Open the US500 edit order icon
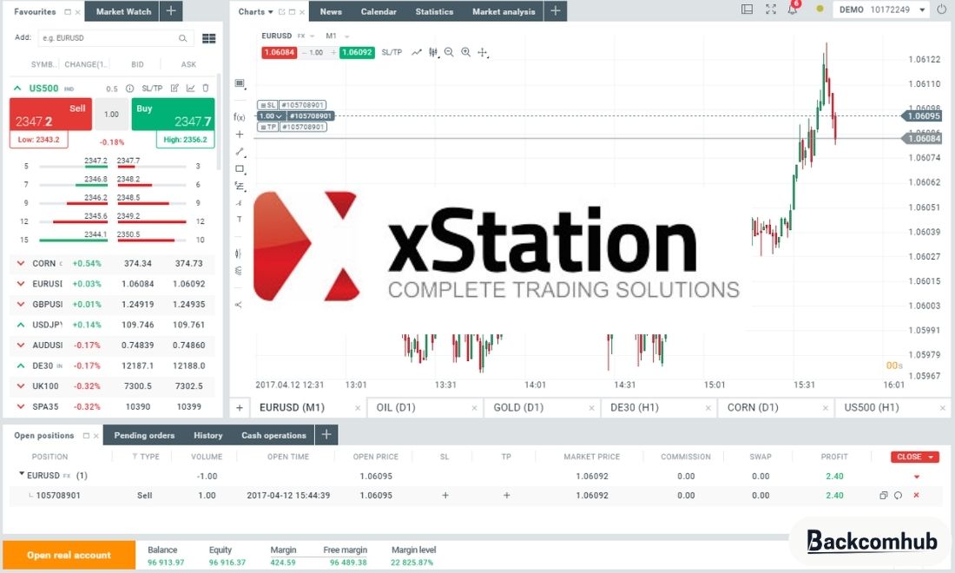Viewport: 955px width, 573px height. click(175, 89)
